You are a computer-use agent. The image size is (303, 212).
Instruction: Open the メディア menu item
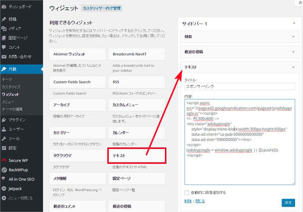coord(15,29)
